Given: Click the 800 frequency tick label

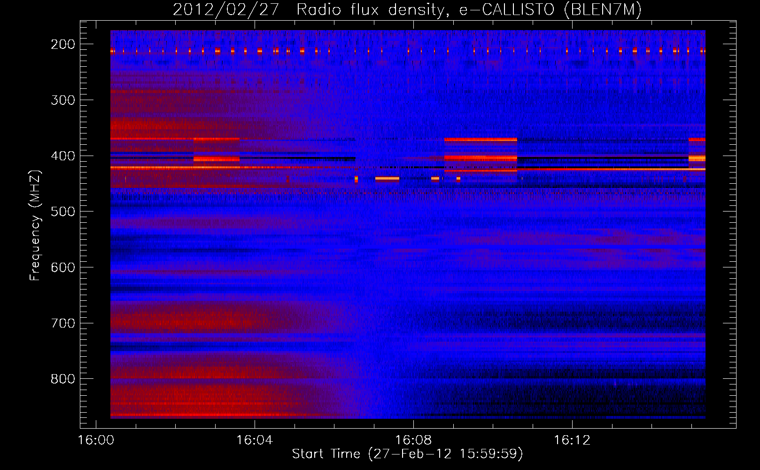Looking at the screenshot, I should pos(63,379).
